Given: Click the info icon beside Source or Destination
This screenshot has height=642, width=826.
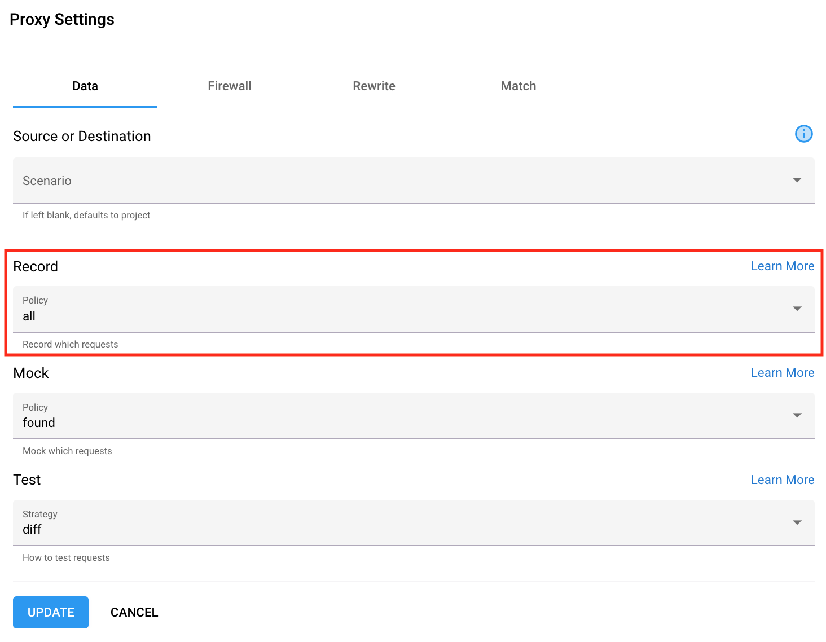Looking at the screenshot, I should pyautogui.click(x=803, y=134).
